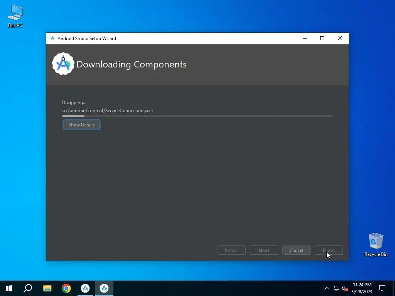Click the active Android Studio taskbar icon
The image size is (395, 296).
click(104, 288)
